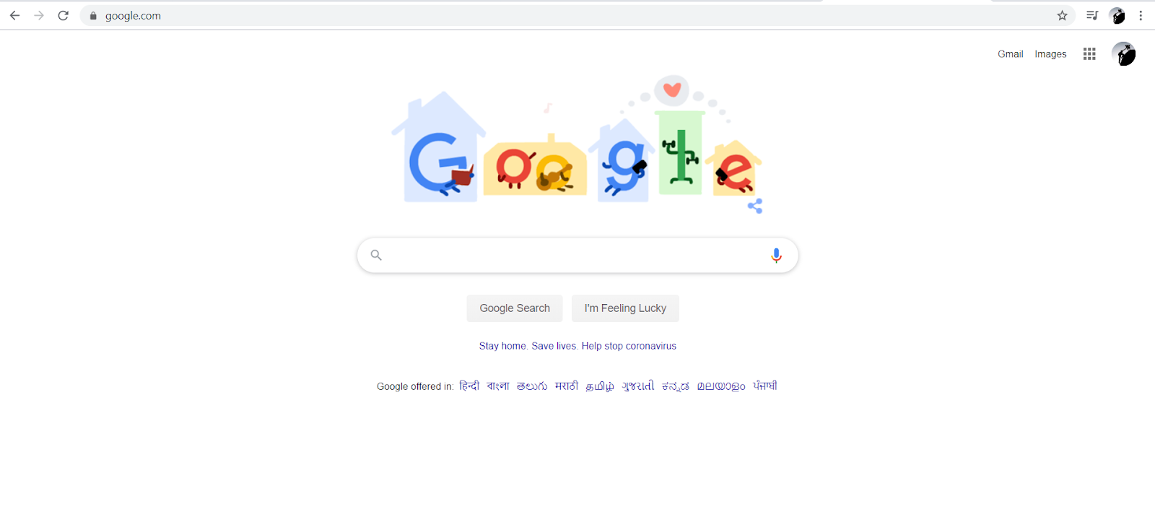1155x530 pixels.
Task: Switch Google to Hindi (हिन्दी)
Action: click(469, 386)
